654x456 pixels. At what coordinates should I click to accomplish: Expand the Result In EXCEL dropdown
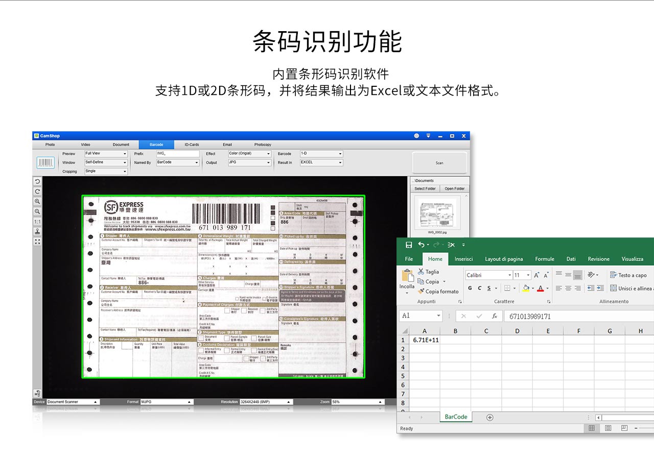pos(321,162)
